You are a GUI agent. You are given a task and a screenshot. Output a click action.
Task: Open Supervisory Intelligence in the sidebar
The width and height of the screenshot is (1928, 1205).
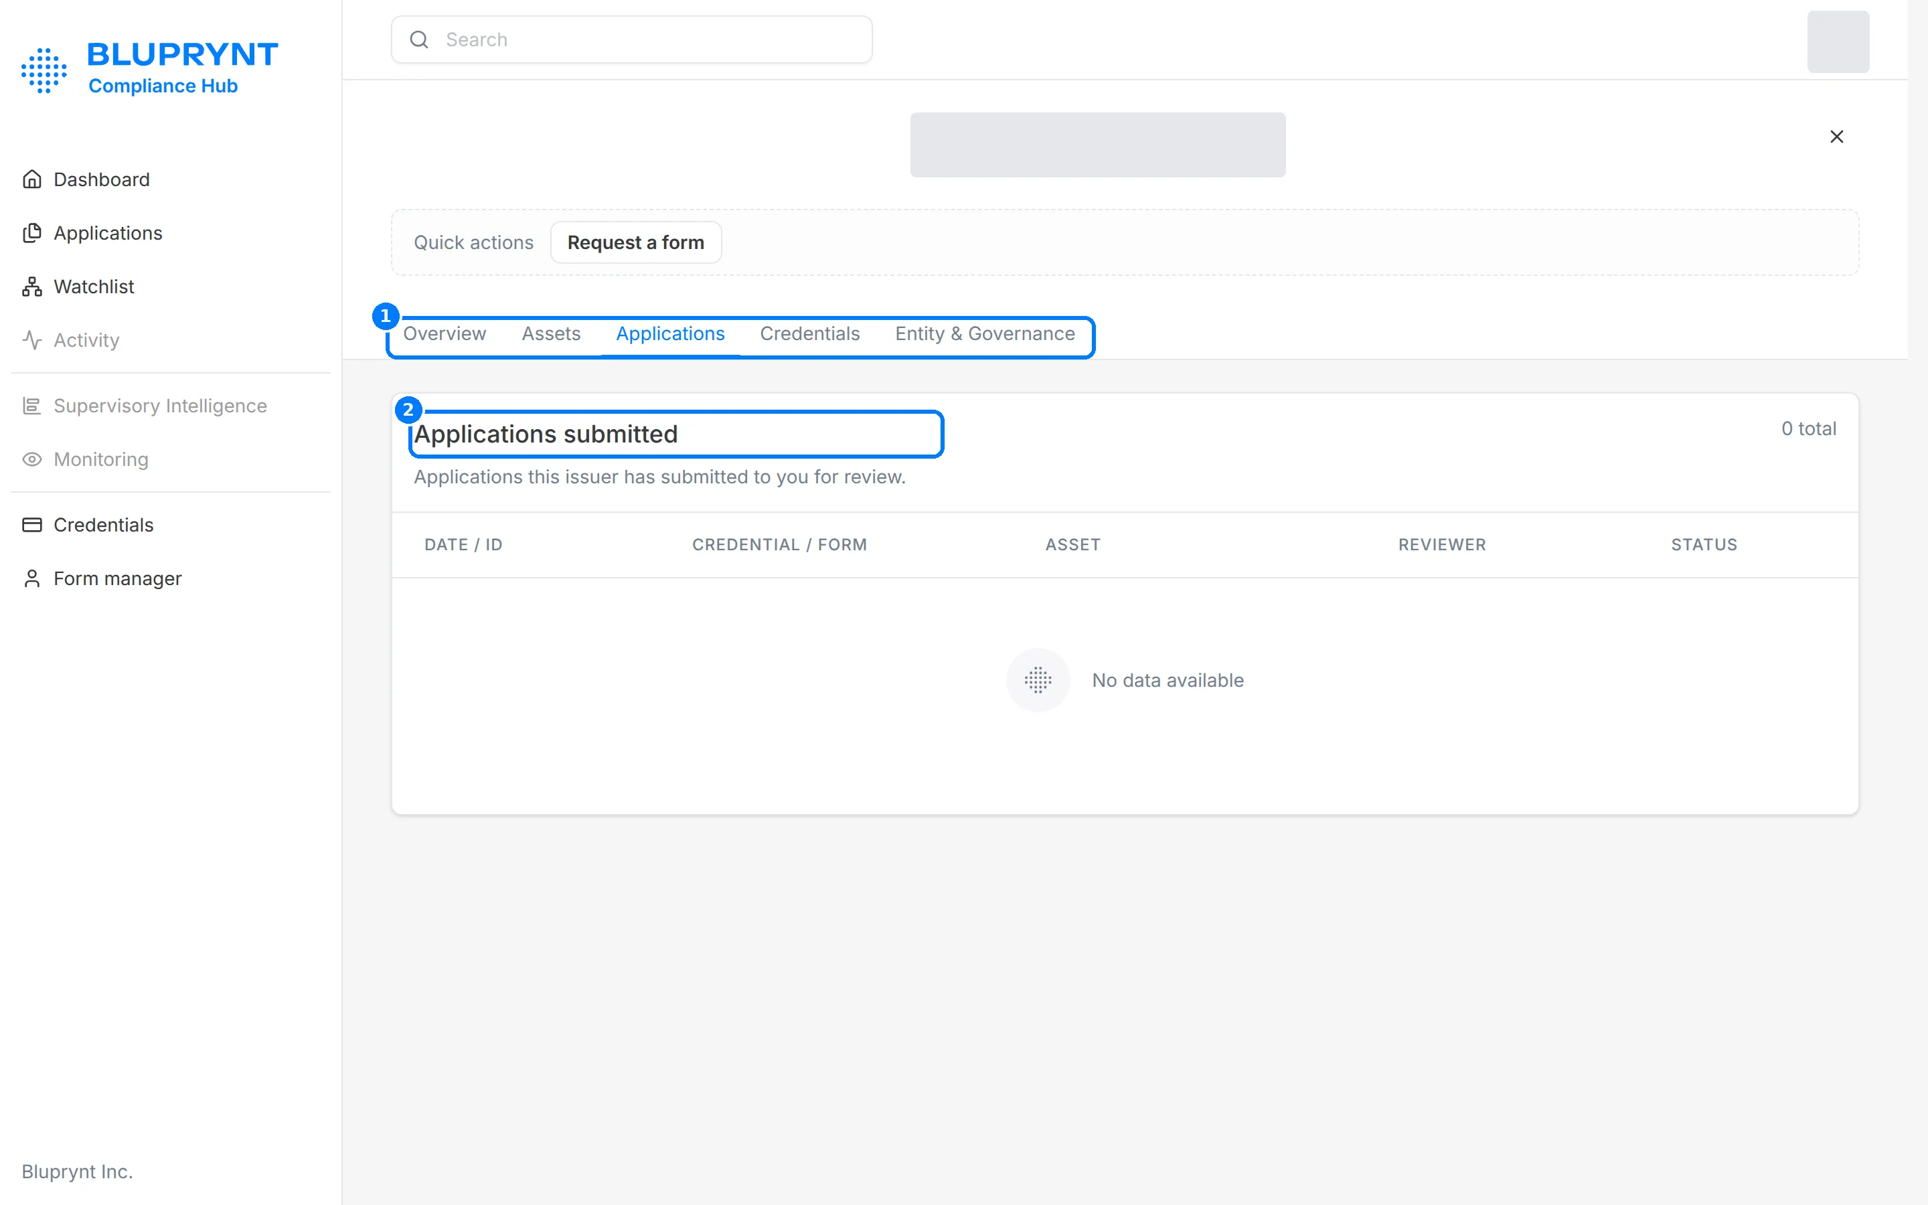[160, 406]
